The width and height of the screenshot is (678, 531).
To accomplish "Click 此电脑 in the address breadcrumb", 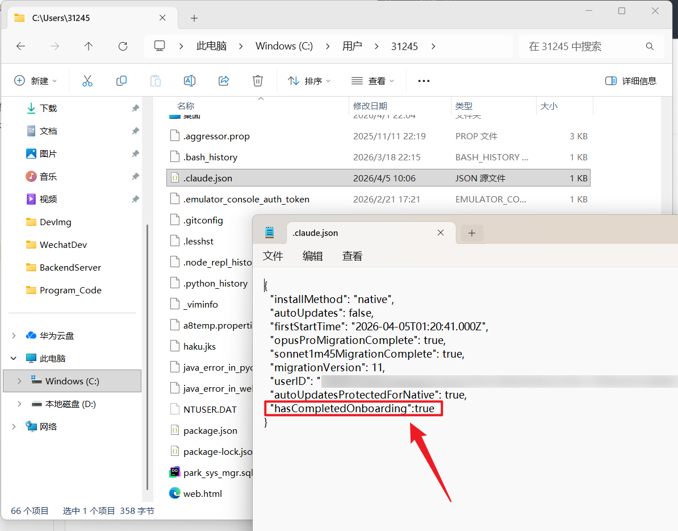I will pos(211,46).
